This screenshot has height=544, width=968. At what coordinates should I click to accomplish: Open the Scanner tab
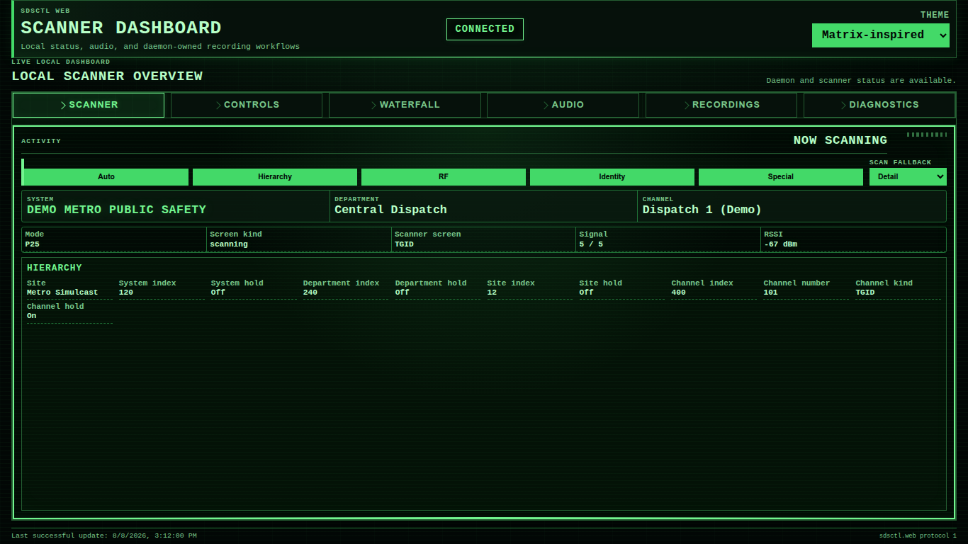[x=89, y=105]
